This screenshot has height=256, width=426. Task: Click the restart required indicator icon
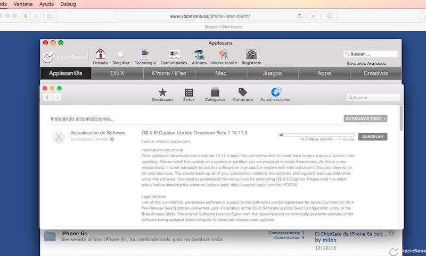tap(112, 139)
